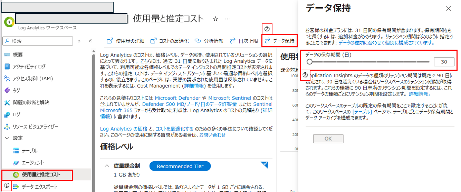The height and width of the screenshot is (192, 461).
Task: Click the up-down sort arrows beside search
Action: (x=79, y=41)
